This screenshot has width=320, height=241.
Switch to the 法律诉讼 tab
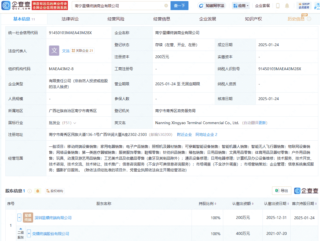[71, 19]
